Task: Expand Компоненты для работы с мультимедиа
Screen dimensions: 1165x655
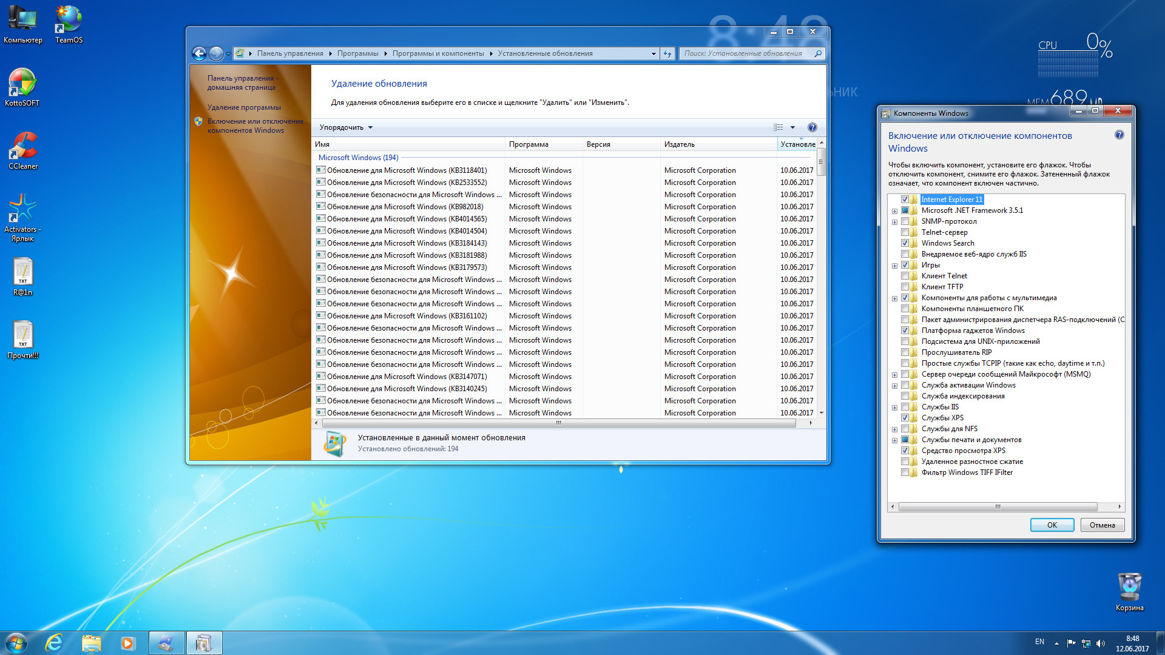Action: (894, 298)
